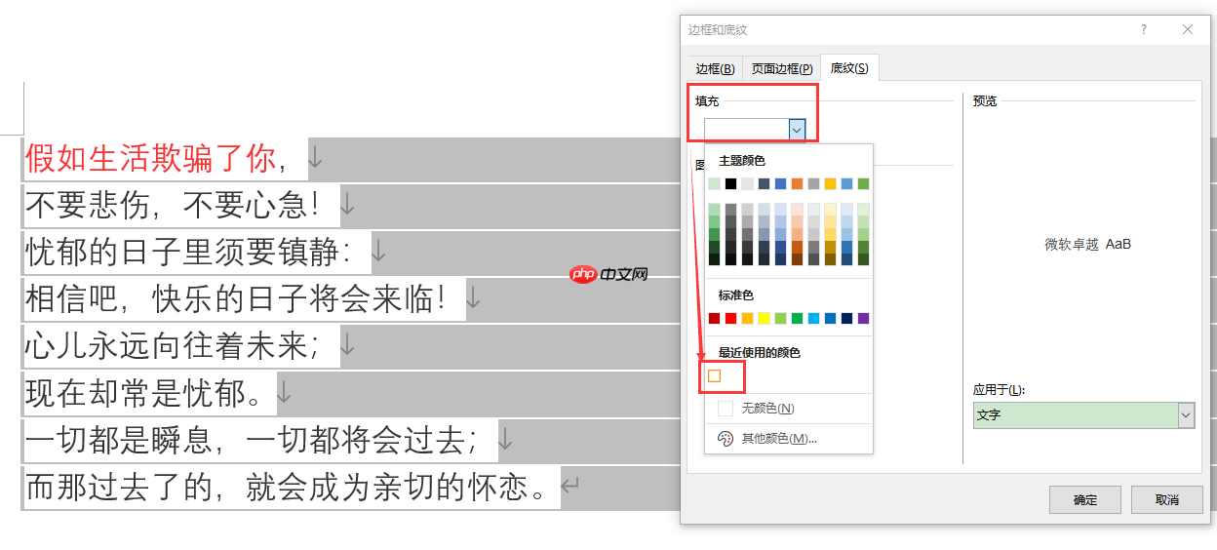Choose the light green standard color
This screenshot has height=550, width=1217.
point(780,319)
